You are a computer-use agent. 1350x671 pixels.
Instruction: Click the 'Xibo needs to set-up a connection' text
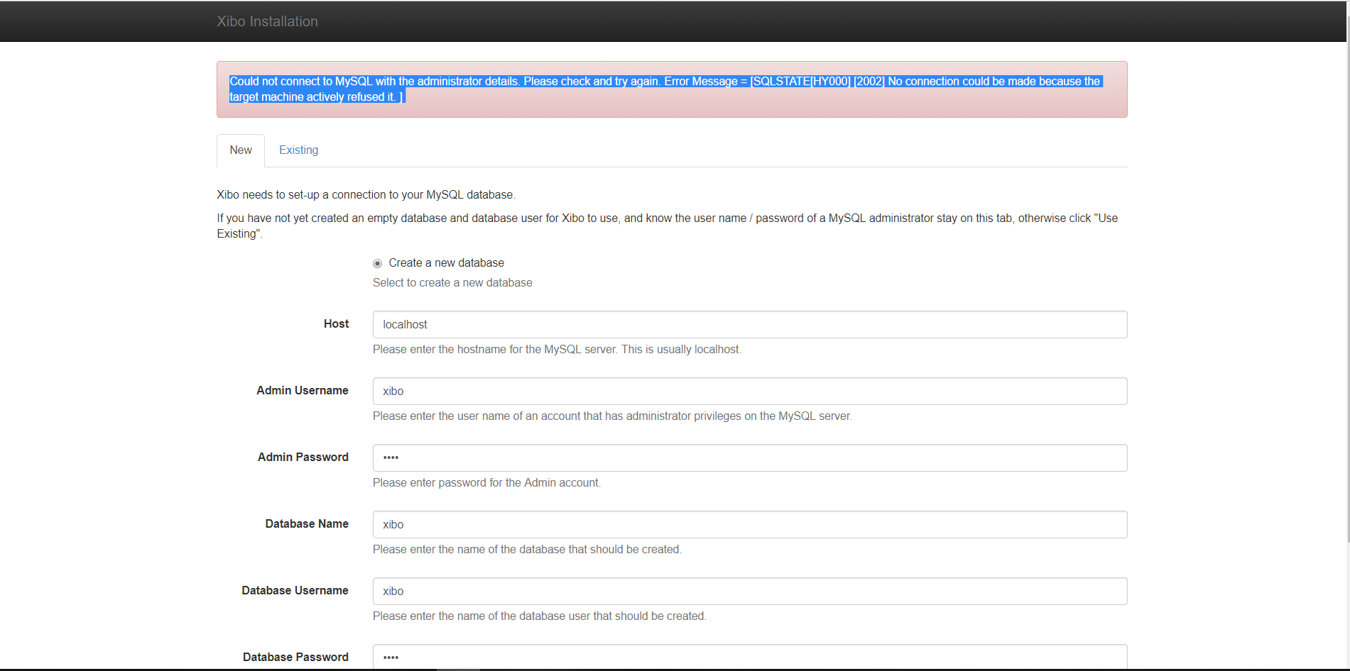tap(366, 195)
